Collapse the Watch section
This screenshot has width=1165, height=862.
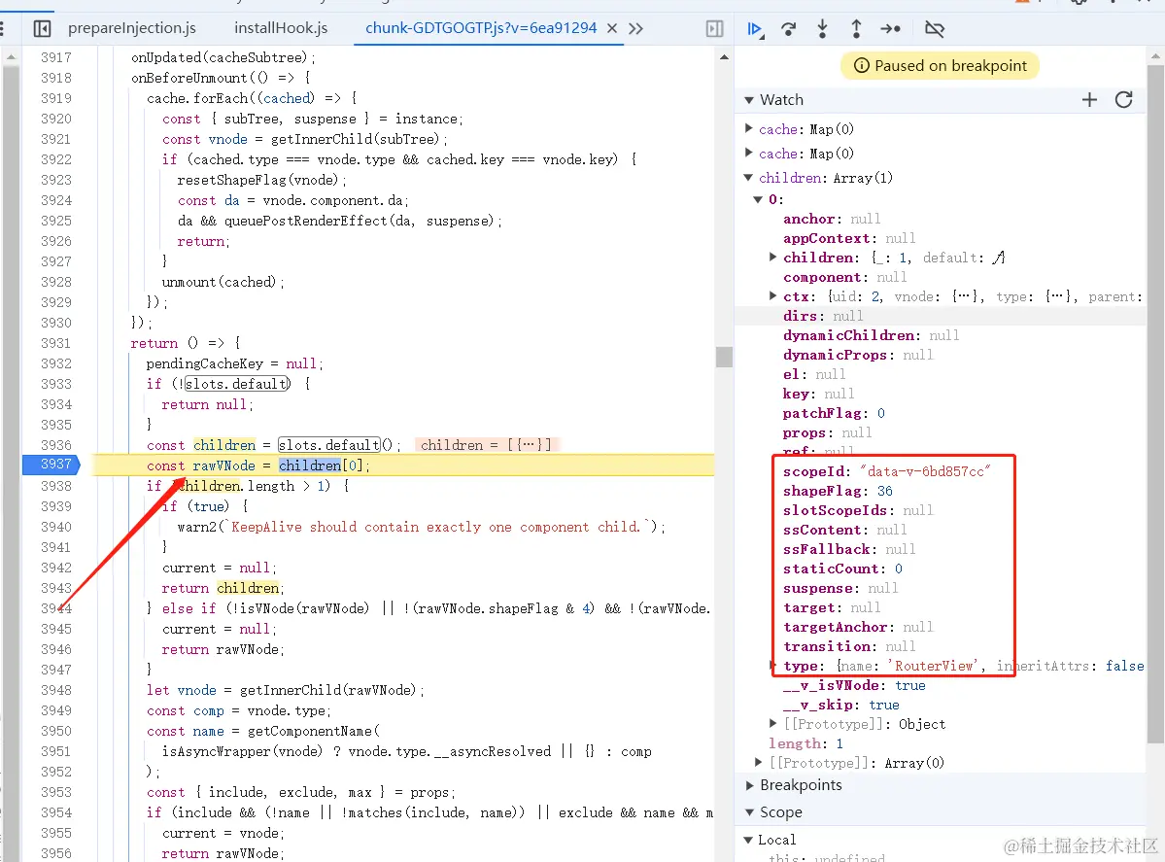point(749,100)
